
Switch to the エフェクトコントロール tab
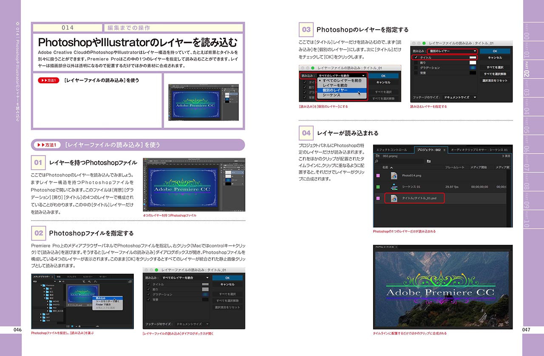(x=391, y=150)
